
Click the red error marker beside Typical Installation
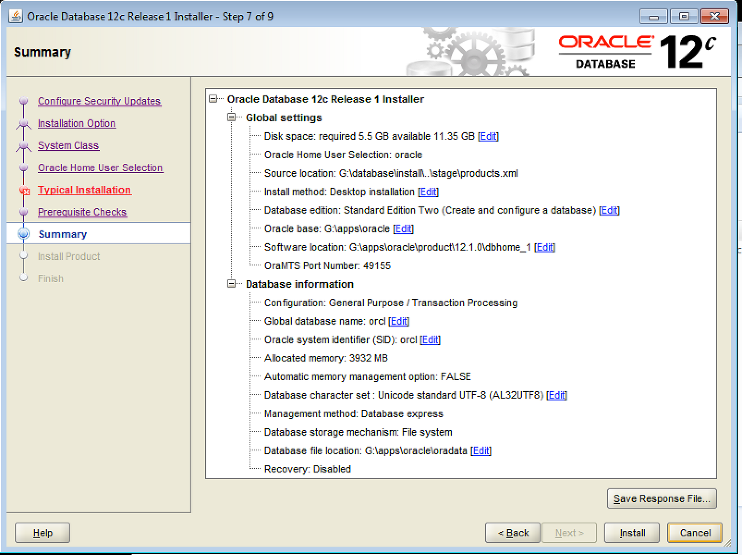25,190
